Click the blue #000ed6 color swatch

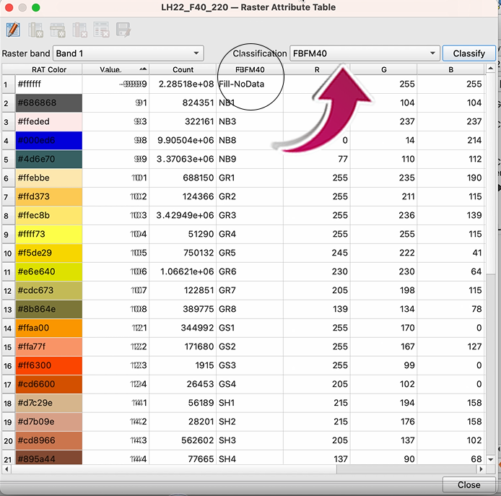(x=48, y=140)
